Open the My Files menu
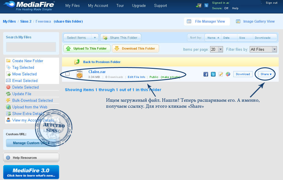 [73, 5]
